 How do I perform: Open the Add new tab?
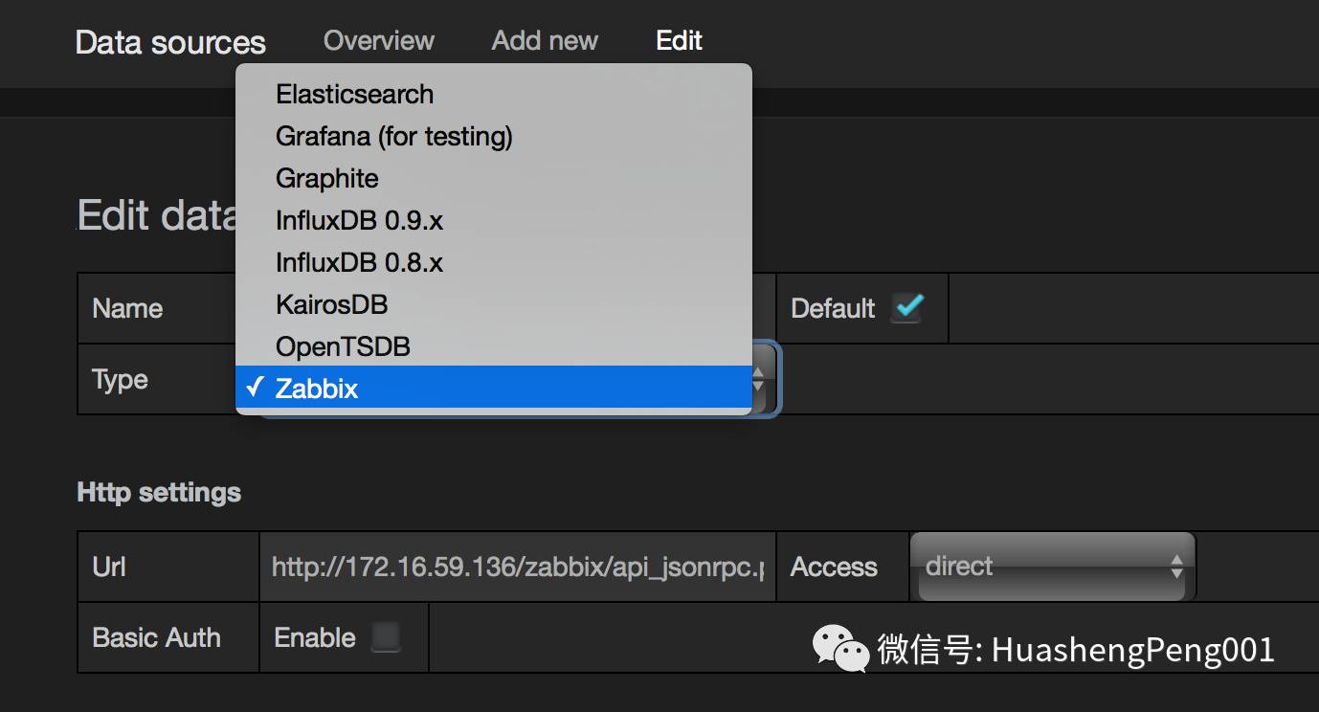coord(544,40)
